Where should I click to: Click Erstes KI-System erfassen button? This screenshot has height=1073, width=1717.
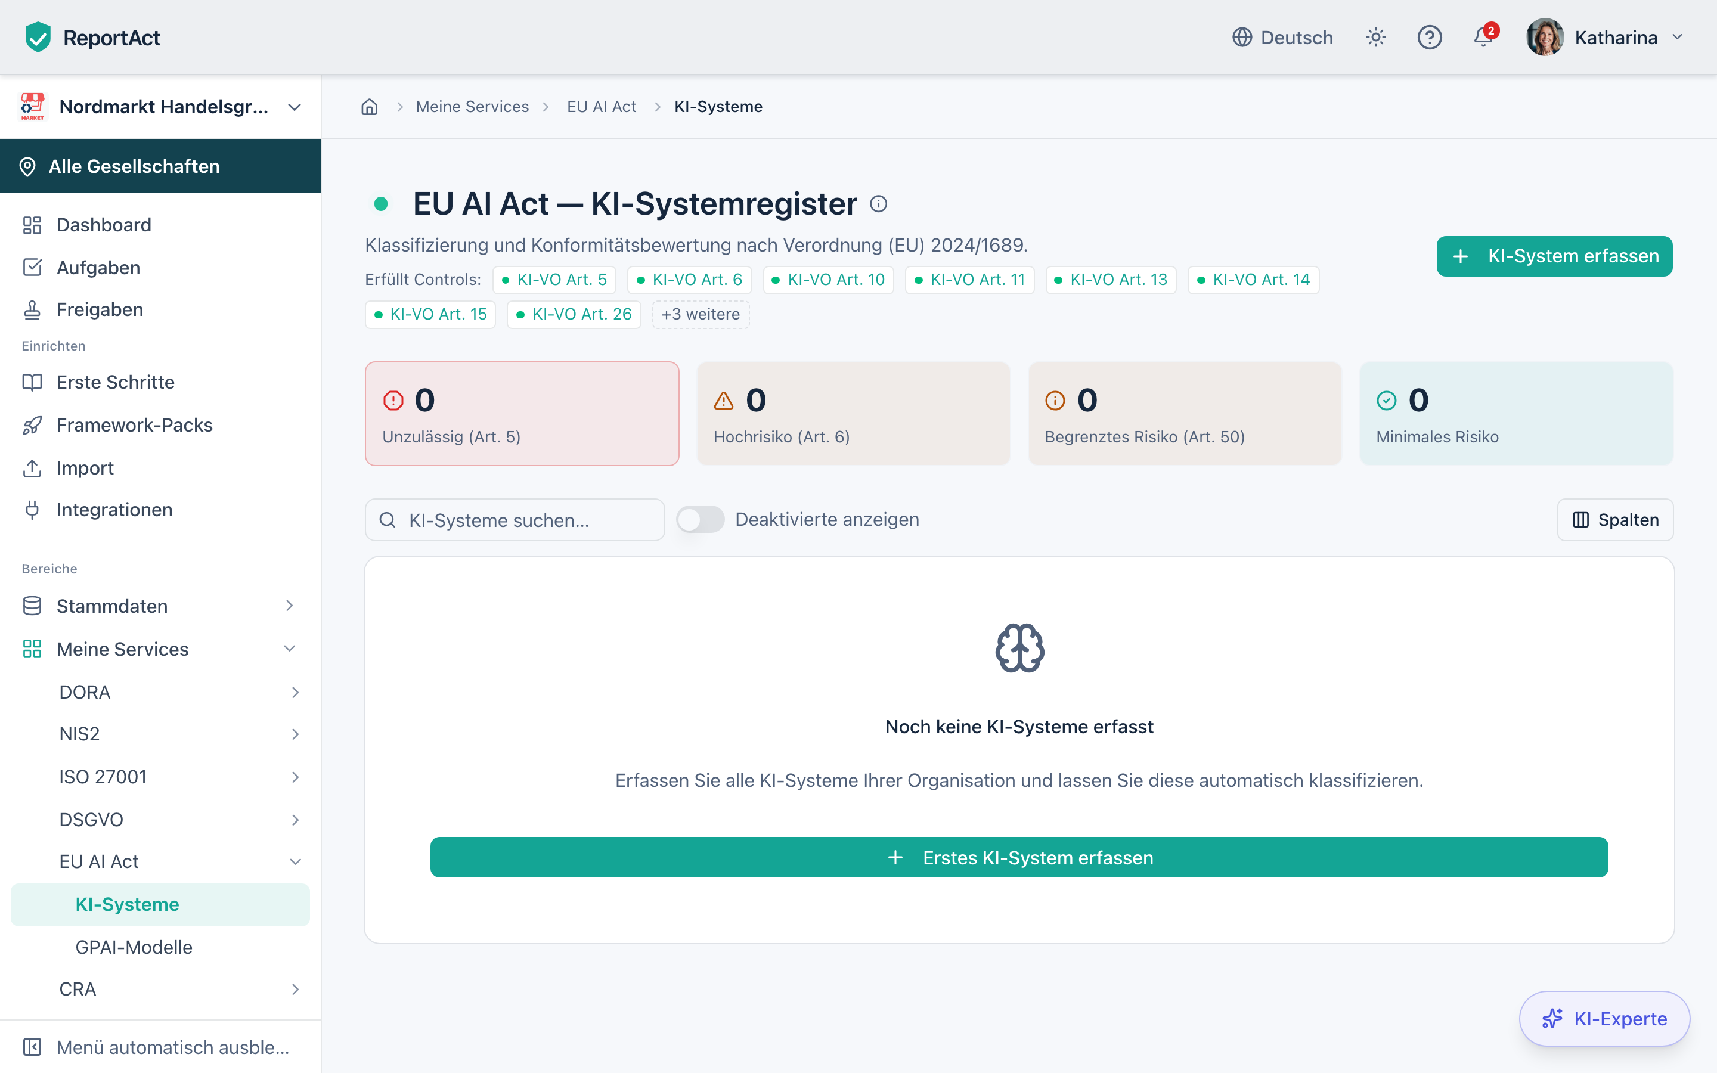coord(1019,857)
